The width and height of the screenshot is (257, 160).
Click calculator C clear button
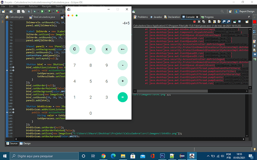point(74,49)
